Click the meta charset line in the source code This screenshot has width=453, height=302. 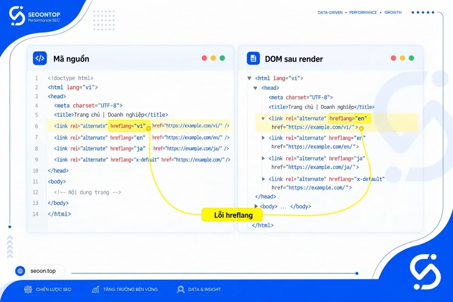coord(88,106)
